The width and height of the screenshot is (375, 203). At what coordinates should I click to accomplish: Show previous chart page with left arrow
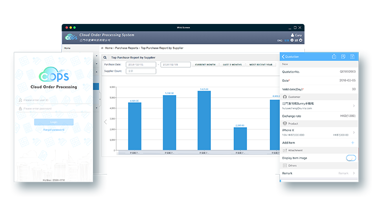coord(106,122)
